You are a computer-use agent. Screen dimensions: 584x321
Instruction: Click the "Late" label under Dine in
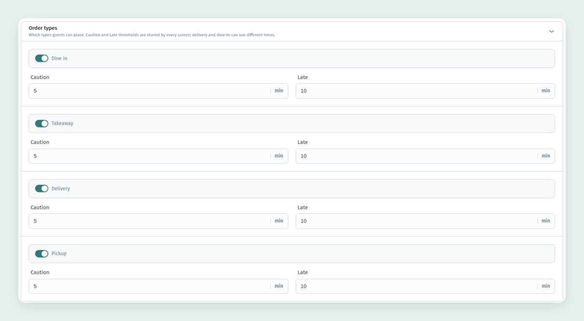[x=303, y=77]
